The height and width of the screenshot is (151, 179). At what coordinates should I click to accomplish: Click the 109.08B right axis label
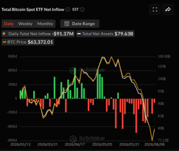[164, 56]
